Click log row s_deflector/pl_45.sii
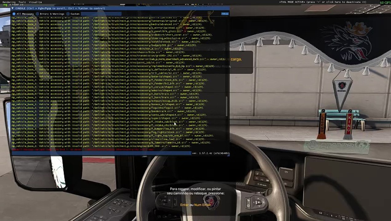This screenshot has width=391, height=221. 109,70
